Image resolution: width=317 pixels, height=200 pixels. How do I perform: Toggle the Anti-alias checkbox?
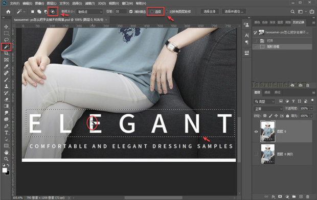tap(131, 12)
